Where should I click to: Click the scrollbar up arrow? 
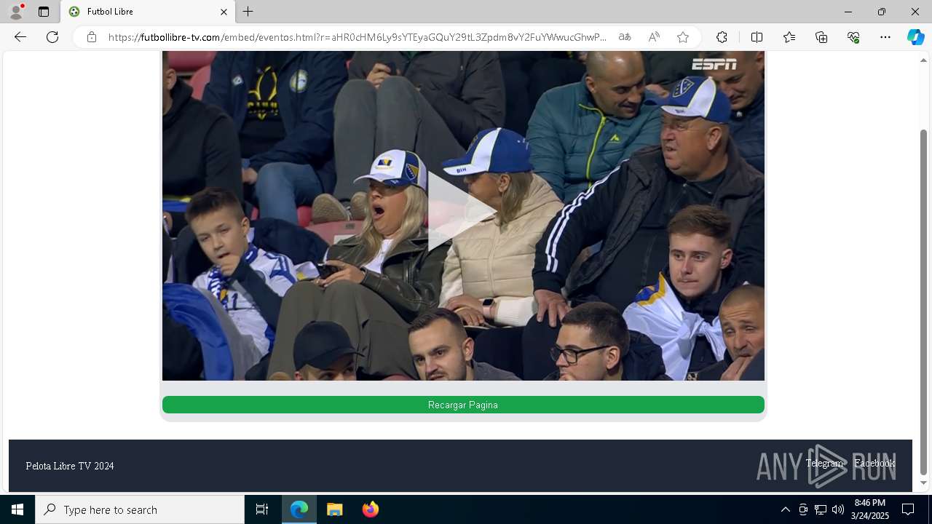[x=924, y=60]
